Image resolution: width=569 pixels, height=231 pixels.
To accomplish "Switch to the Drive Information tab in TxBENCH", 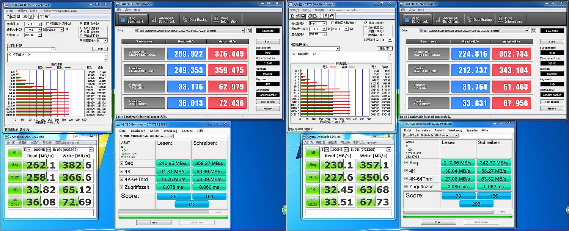I will pyautogui.click(x=225, y=19).
